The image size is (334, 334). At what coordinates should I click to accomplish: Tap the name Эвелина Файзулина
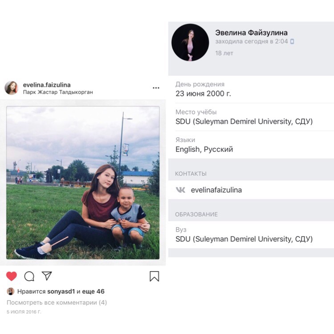tap(251, 33)
